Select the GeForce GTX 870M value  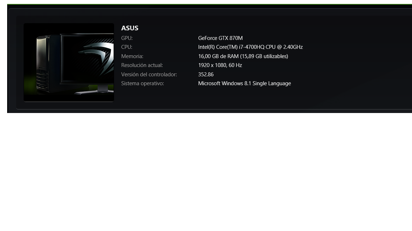tap(220, 38)
